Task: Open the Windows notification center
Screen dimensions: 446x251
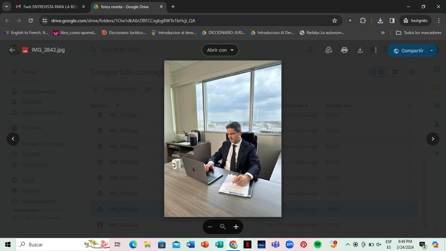Action: point(423,244)
